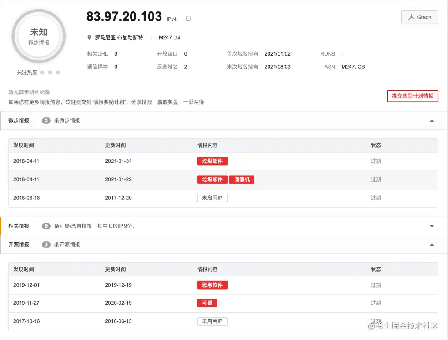Select the 傀儡机 tag
The width and height of the screenshot is (448, 340).
[x=242, y=179]
